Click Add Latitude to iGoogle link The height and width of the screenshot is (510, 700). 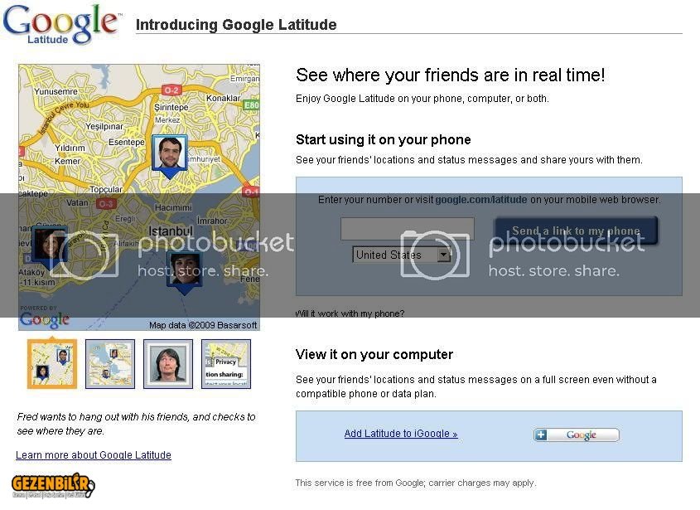[x=401, y=434]
